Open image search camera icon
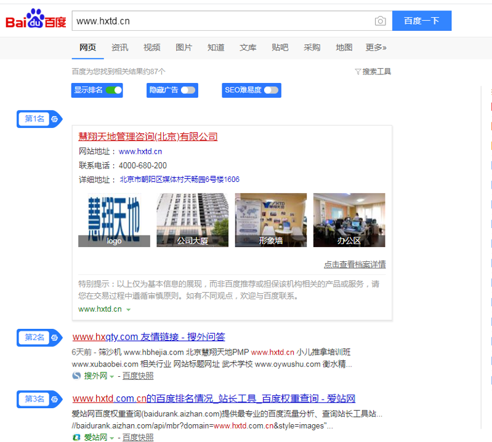This screenshot has height=442, width=492. point(380,21)
